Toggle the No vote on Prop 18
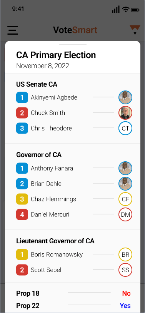The height and width of the screenshot is (313, 145). coord(127,293)
